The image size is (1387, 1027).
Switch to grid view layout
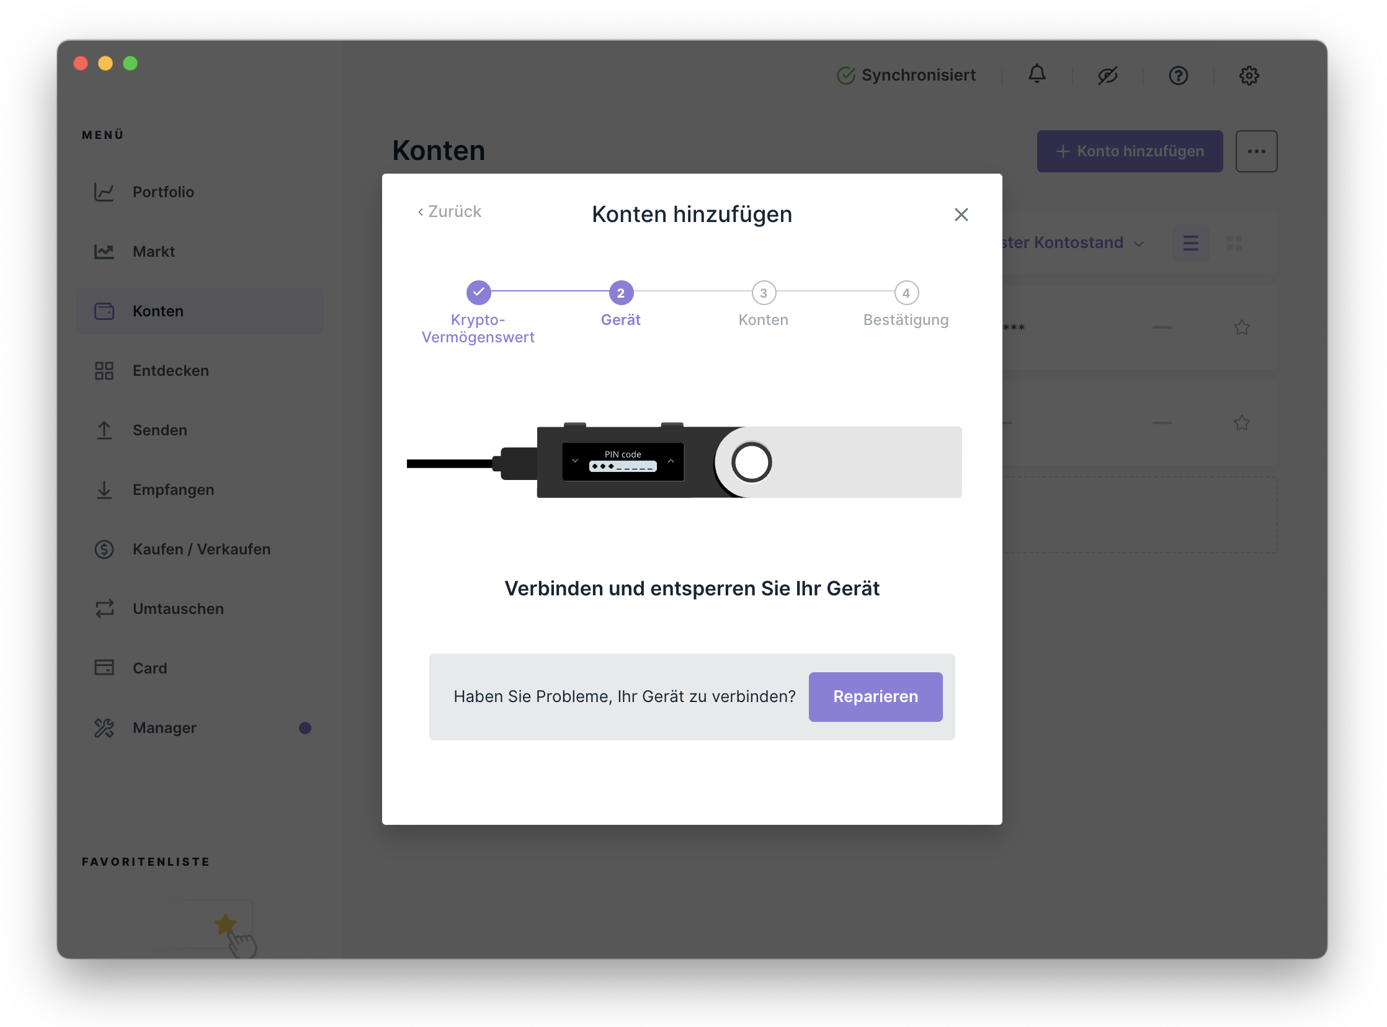tap(1234, 243)
